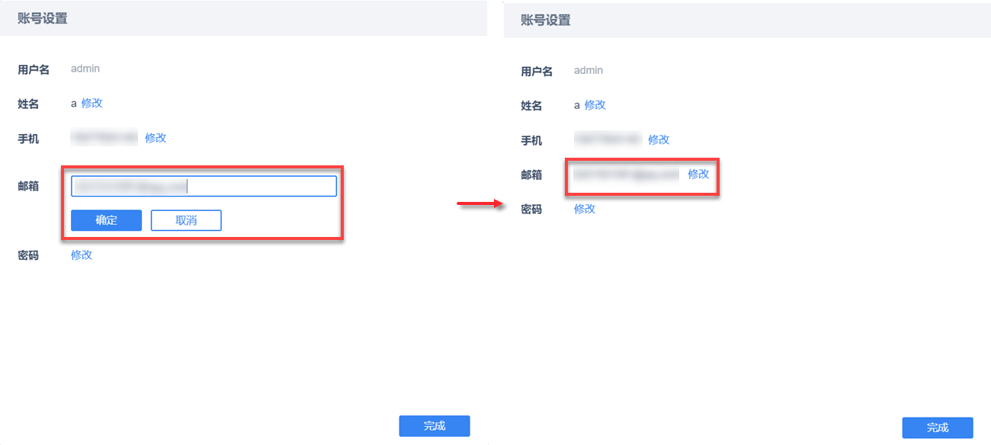This screenshot has width=991, height=445.
Task: Click the admin username in the email-editing panel
Action: [85, 69]
